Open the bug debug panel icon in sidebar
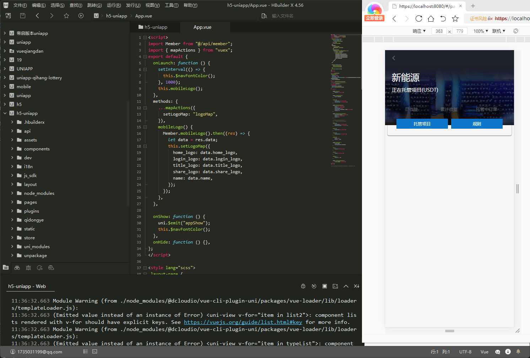Screen dimensions: 530x358 [28, 268]
